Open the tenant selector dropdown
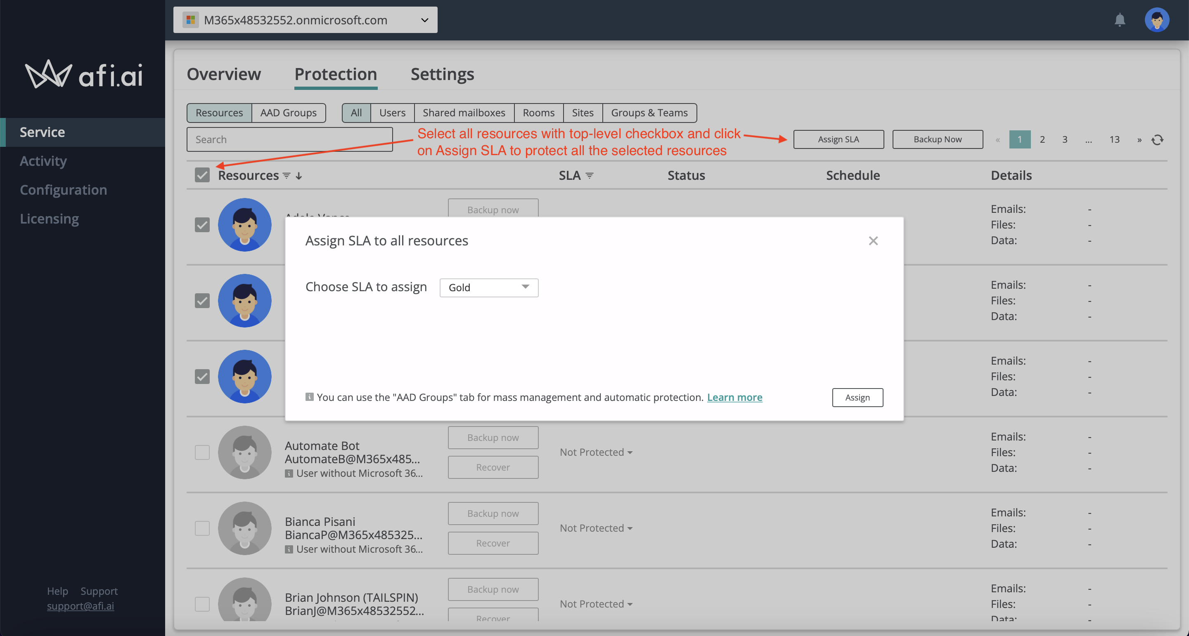The width and height of the screenshot is (1189, 636). tap(306, 20)
